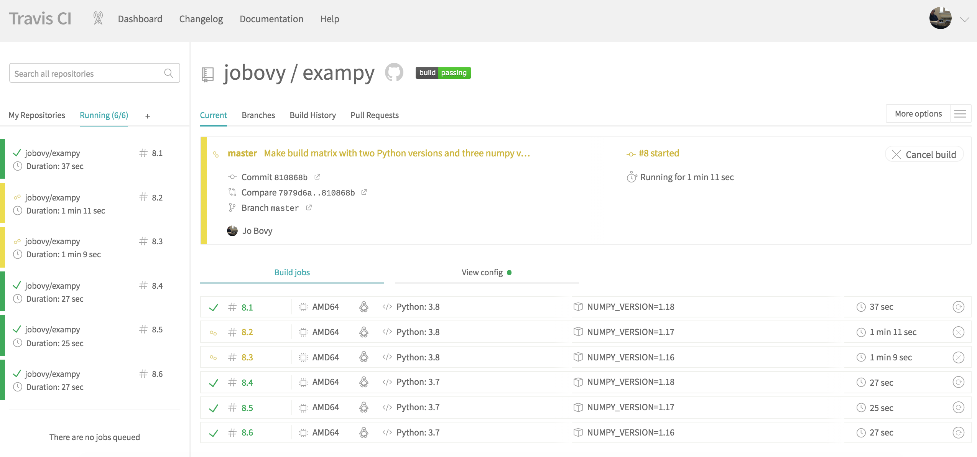Switch to the View config tab

point(487,272)
